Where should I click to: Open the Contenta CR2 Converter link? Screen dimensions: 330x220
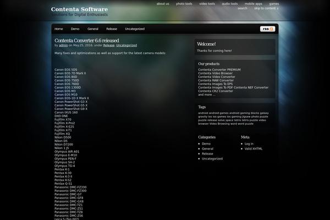pos(216,91)
